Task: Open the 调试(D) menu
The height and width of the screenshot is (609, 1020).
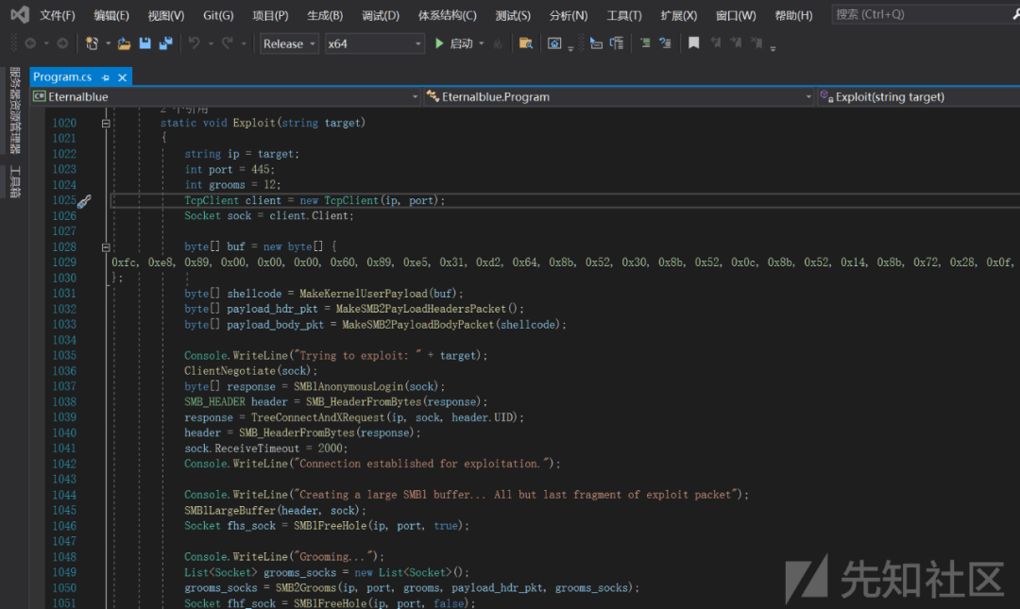Action: point(381,15)
